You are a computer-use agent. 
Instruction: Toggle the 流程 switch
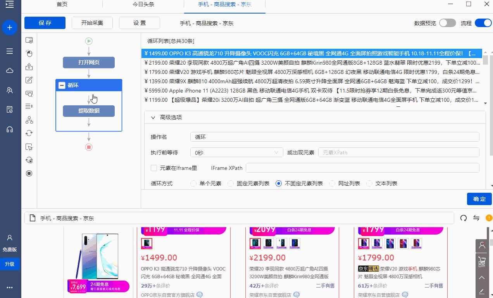(x=483, y=23)
